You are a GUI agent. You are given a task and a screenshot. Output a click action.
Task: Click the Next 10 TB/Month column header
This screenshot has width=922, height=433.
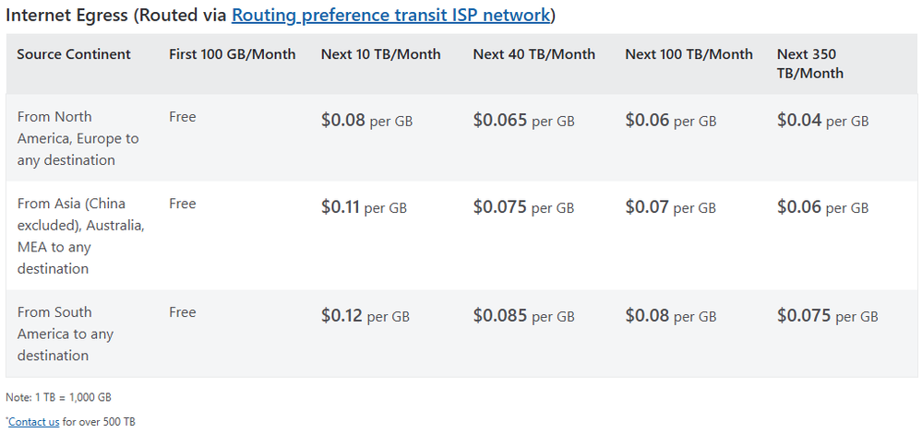coord(381,54)
